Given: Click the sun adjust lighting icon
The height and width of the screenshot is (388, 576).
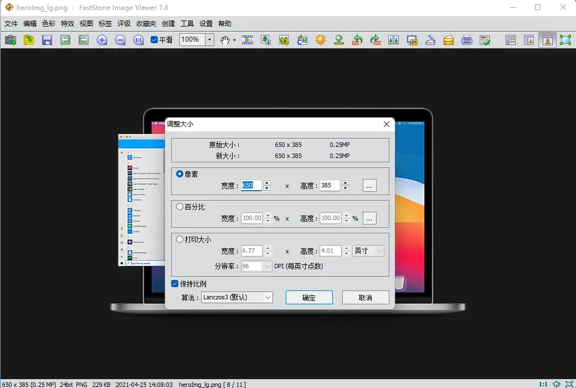Looking at the screenshot, I should pos(321,40).
